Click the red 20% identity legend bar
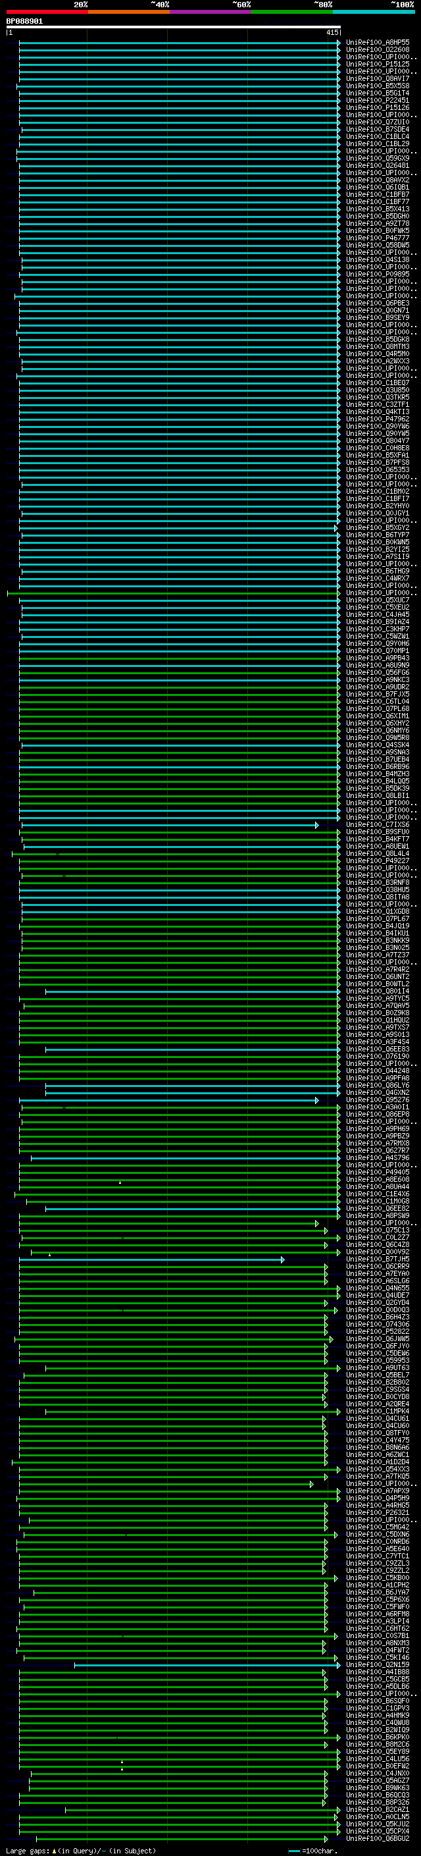 tap(47, 12)
